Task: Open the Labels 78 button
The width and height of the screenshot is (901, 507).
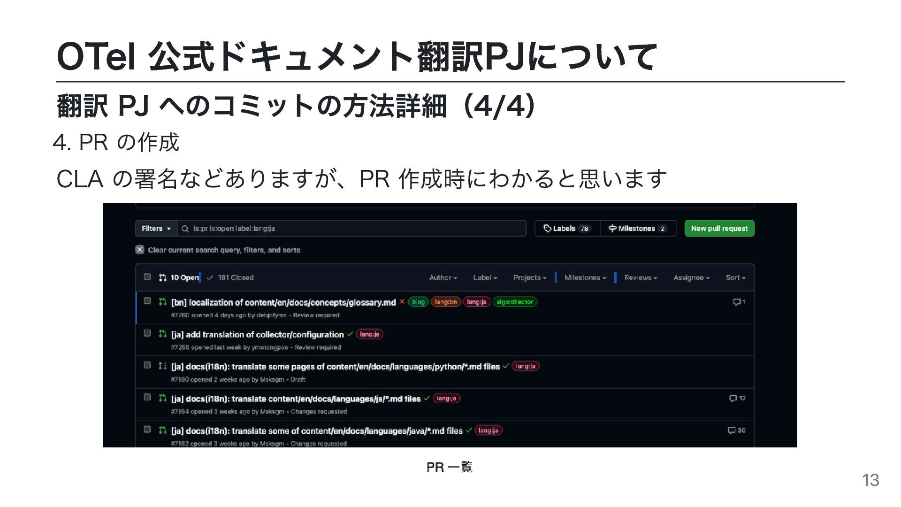Action: click(x=567, y=229)
